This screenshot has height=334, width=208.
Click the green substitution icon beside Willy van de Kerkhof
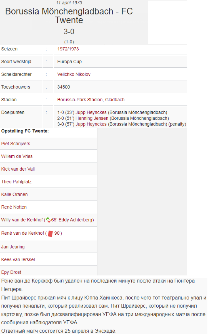tap(48, 220)
